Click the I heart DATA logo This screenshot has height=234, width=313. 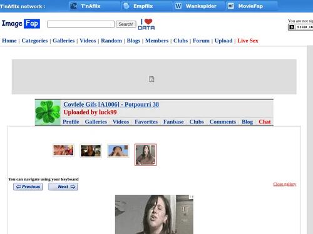(x=146, y=24)
